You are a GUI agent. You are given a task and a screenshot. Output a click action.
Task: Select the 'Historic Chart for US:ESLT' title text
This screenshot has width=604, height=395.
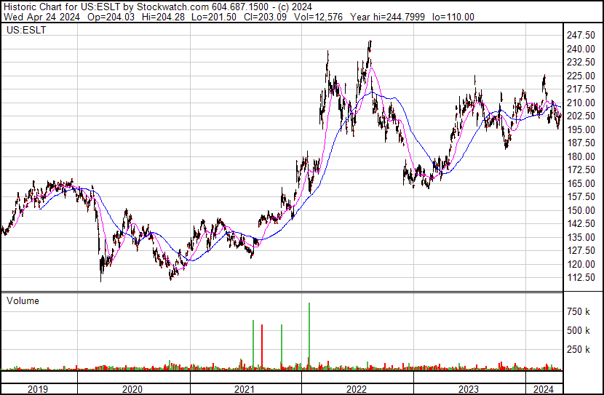(x=62, y=7)
